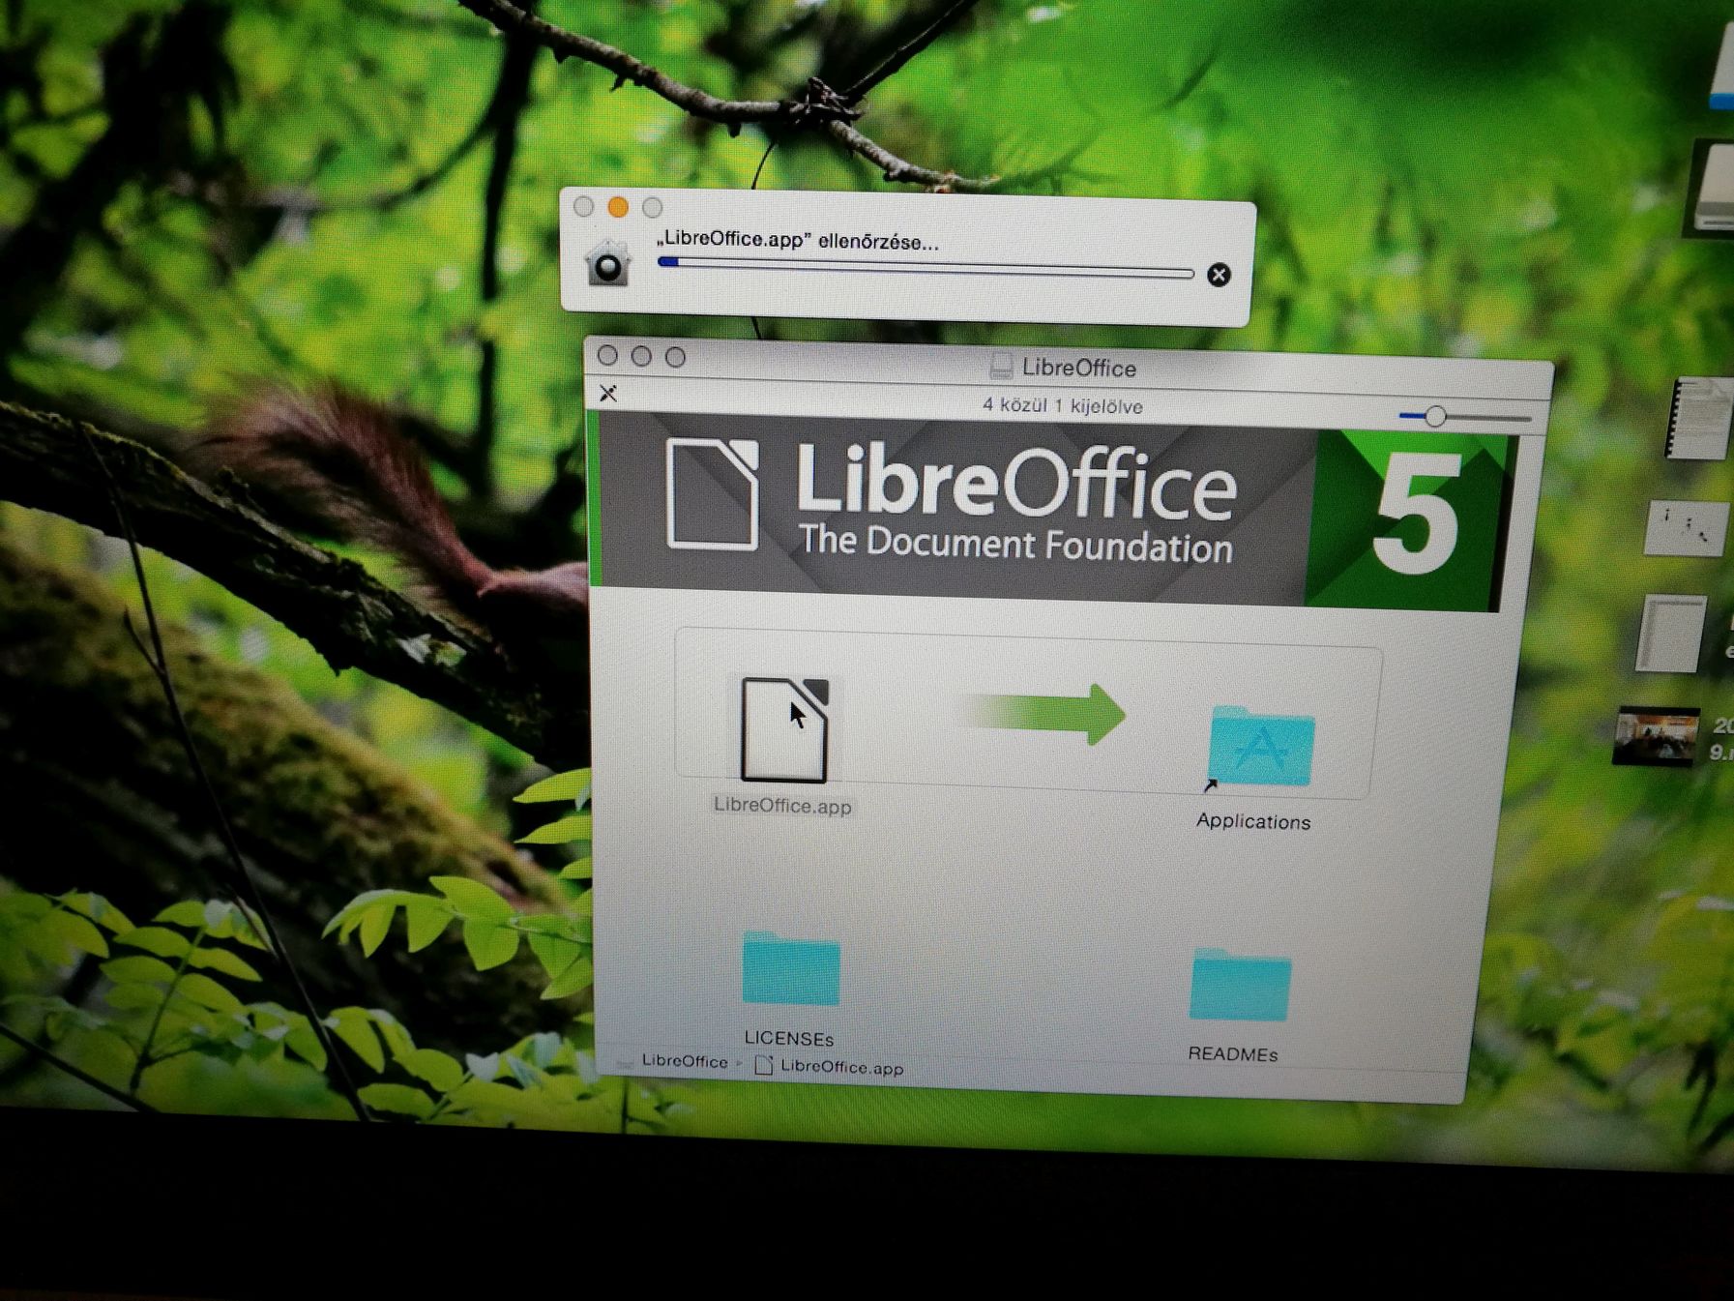Close the LibreOffice Finder window

click(608, 355)
